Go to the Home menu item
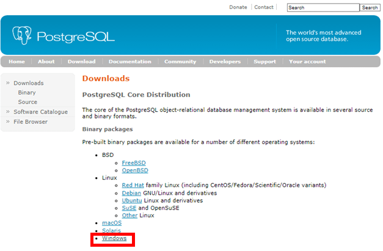This screenshot has width=383, height=251. coord(16,62)
